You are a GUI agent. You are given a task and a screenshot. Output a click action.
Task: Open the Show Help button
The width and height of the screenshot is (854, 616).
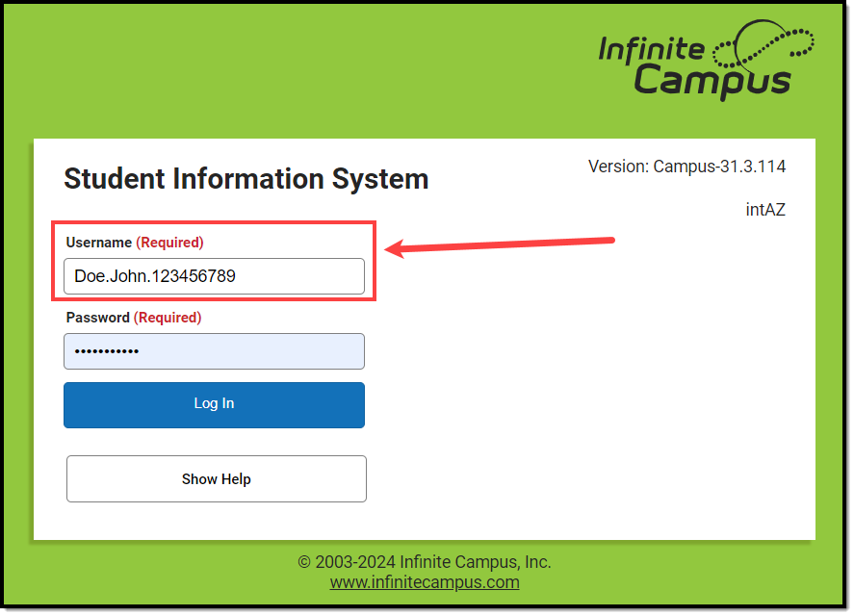coord(217,478)
